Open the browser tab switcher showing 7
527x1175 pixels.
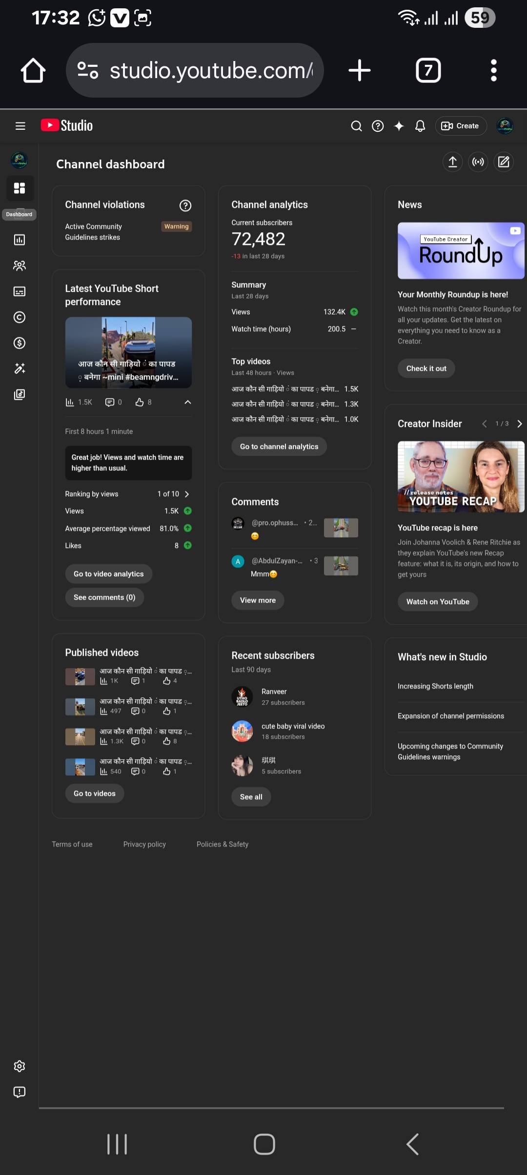pyautogui.click(x=428, y=70)
